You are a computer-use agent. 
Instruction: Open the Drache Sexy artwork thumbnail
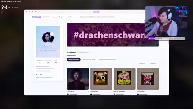(x=148, y=79)
